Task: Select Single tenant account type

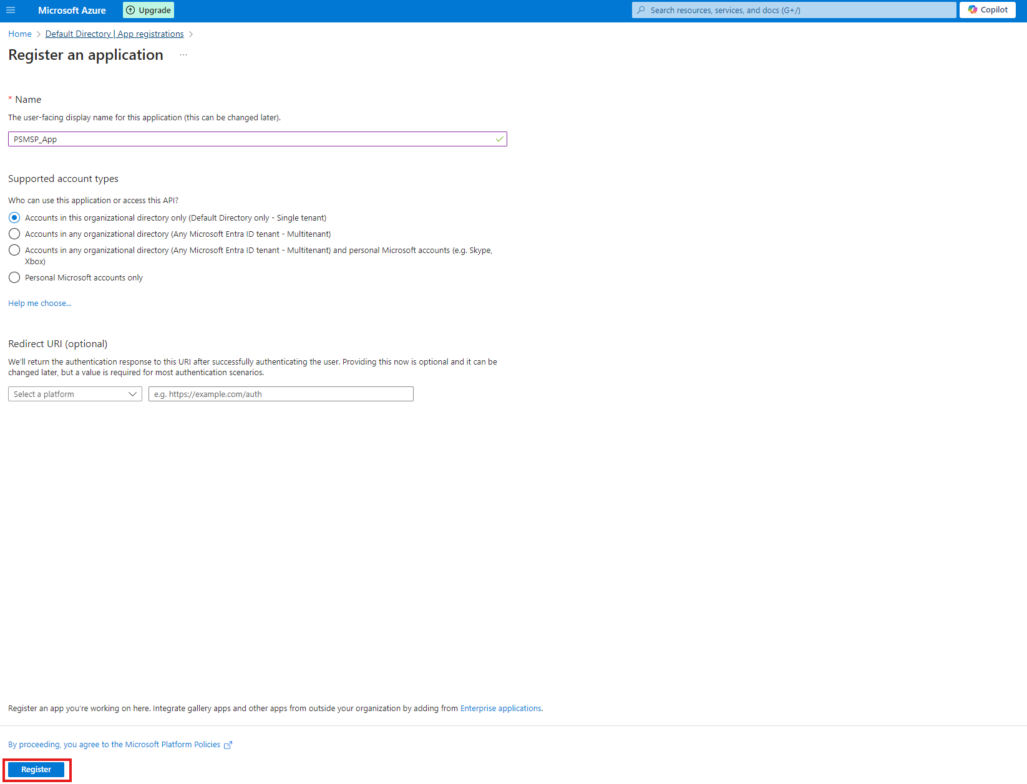Action: click(x=14, y=218)
